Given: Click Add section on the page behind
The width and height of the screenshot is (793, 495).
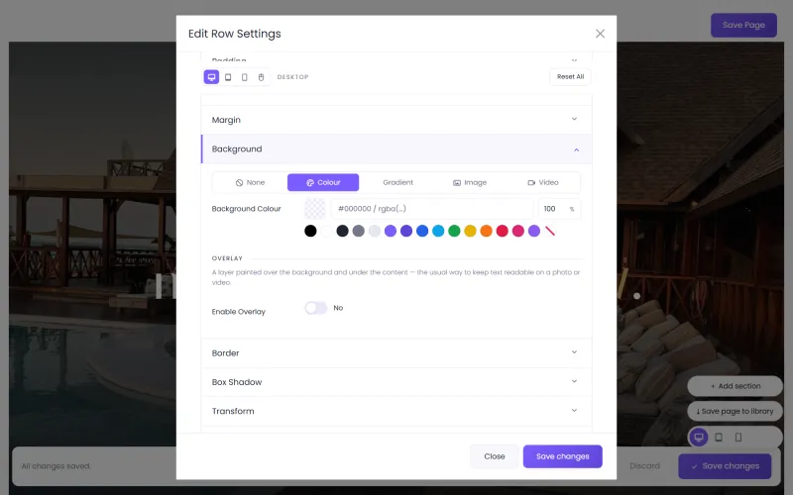Looking at the screenshot, I should (x=735, y=386).
